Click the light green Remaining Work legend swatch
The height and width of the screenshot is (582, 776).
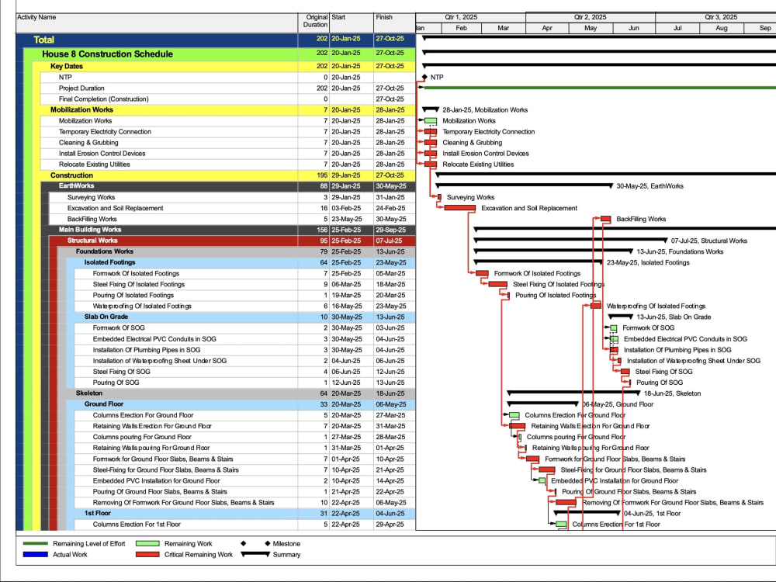(x=147, y=543)
